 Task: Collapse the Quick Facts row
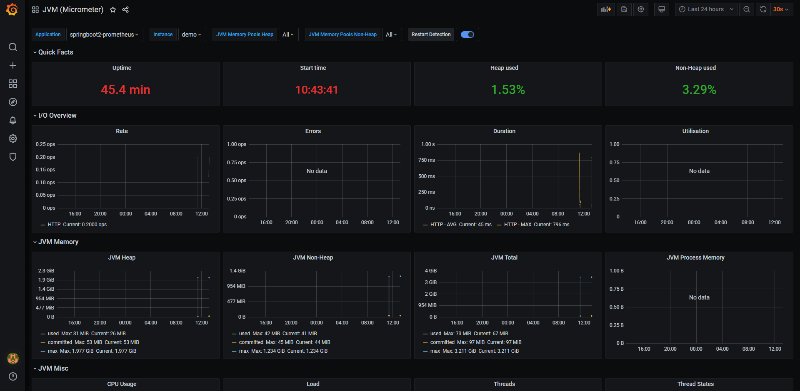(x=53, y=52)
